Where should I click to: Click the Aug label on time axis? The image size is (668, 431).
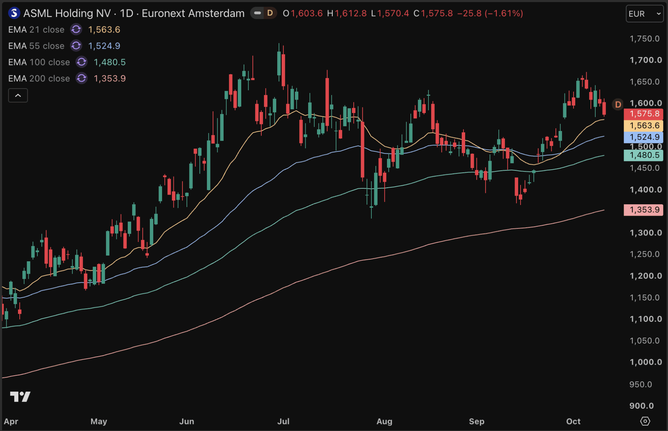click(384, 421)
